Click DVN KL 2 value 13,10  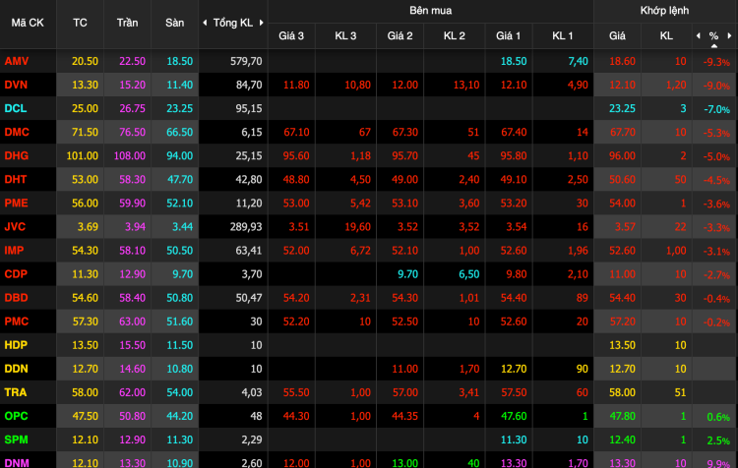click(x=466, y=85)
